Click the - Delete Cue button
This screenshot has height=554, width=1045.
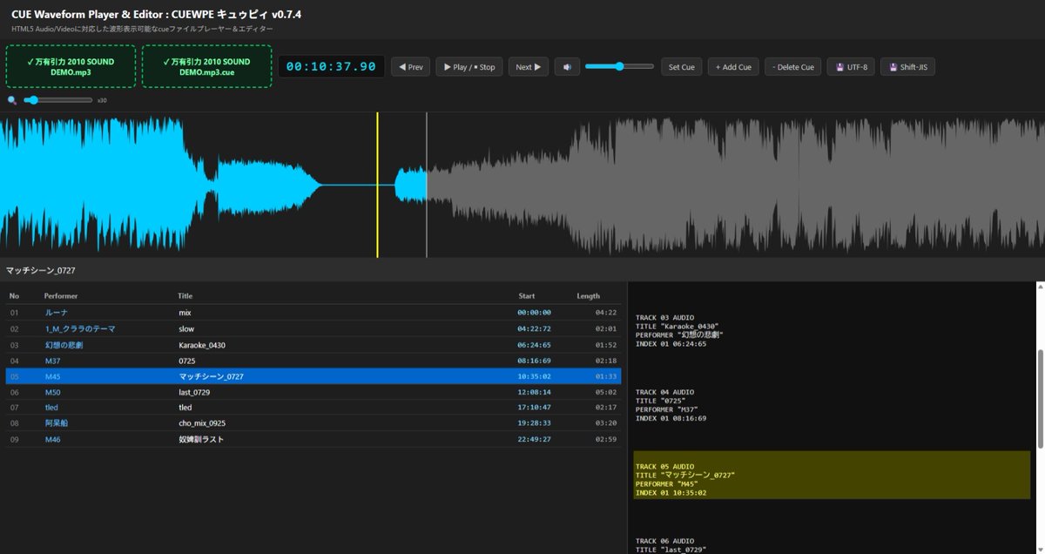[x=793, y=67]
